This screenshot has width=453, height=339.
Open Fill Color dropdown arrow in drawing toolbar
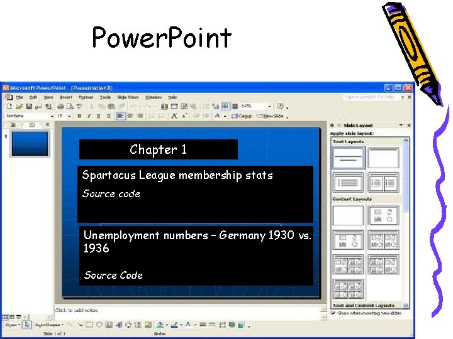pos(167,325)
